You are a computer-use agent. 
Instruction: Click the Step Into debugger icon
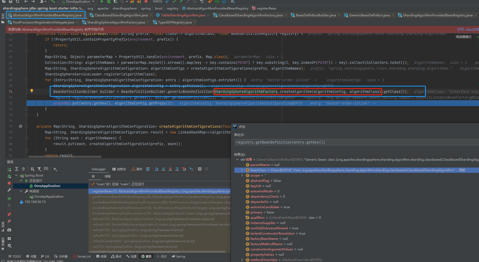click(163, 169)
